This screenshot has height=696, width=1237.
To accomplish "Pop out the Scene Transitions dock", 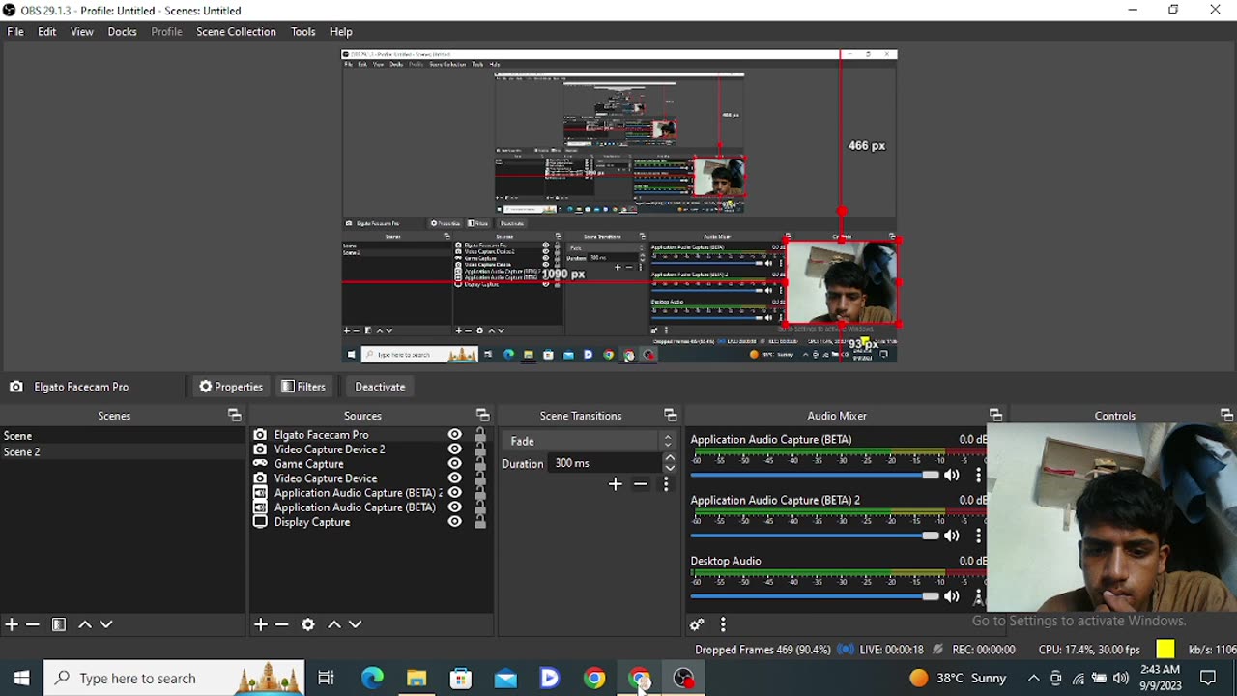I will 670,416.
